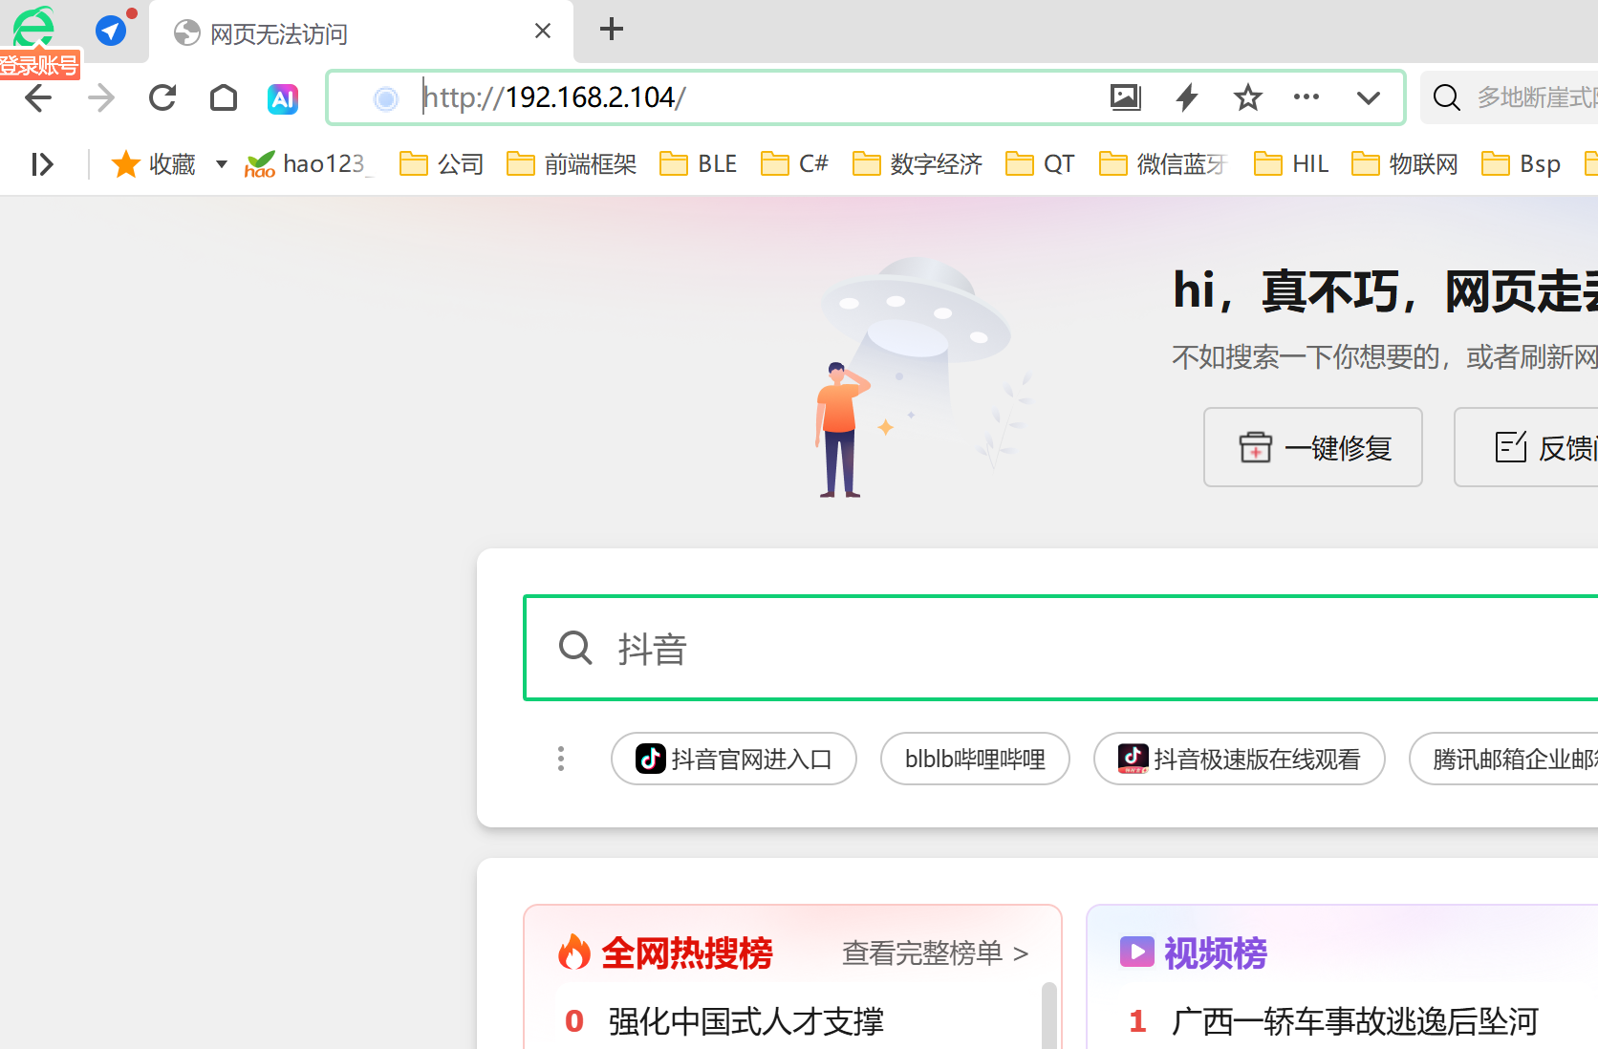Image resolution: width=1598 pixels, height=1049 pixels.
Task: Open the QT bookmark folder
Action: (x=1040, y=164)
